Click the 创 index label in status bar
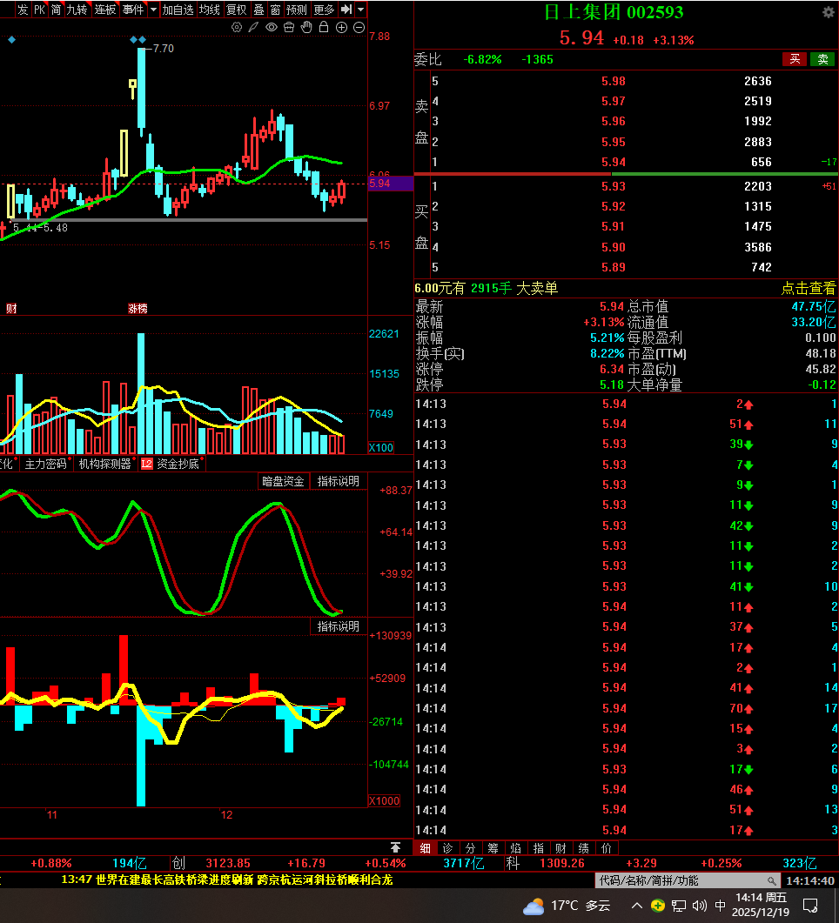Viewport: 839px width, 923px height. tap(178, 863)
